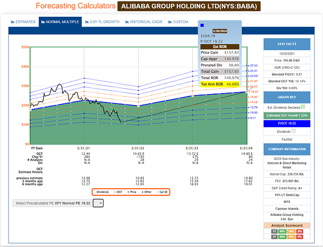Click the S&P Credit Rating: A+ row

tap(287, 188)
